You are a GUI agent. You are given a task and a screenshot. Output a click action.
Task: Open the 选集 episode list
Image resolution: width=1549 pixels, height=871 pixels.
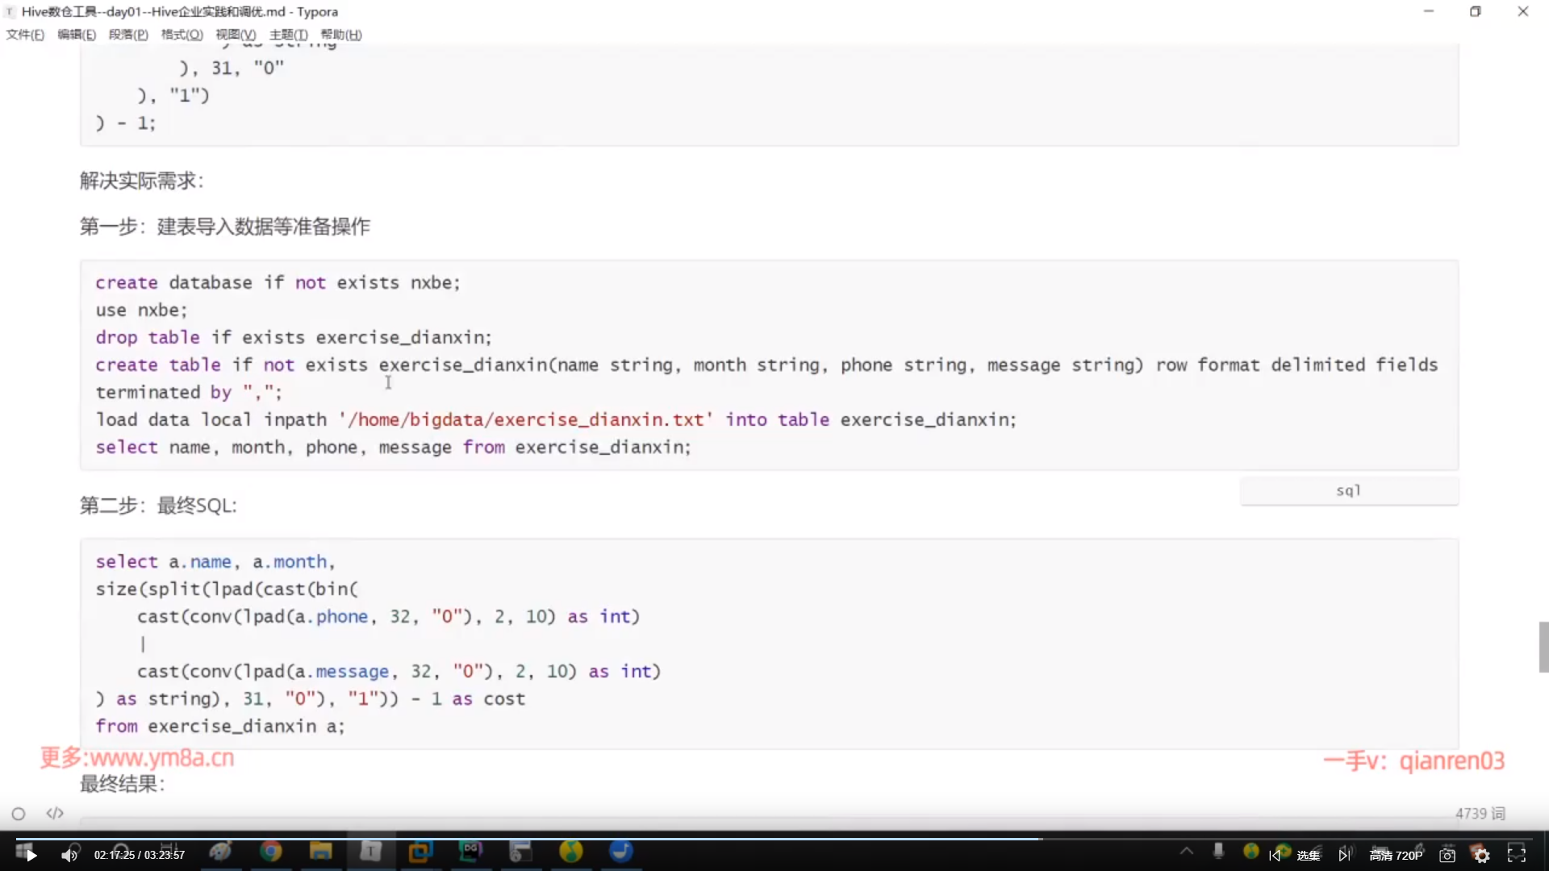point(1308,856)
